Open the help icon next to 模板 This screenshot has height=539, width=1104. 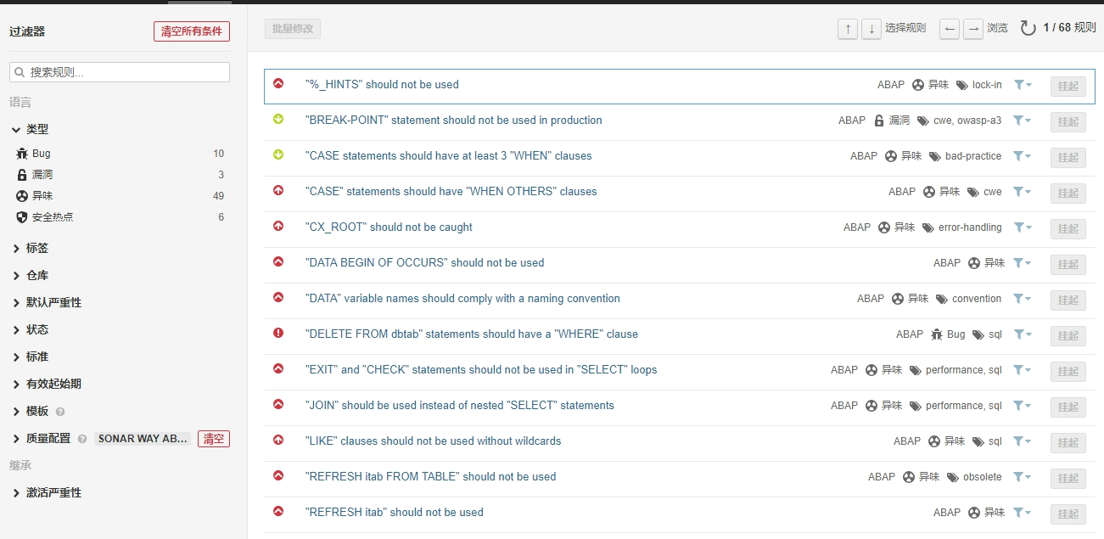click(60, 412)
